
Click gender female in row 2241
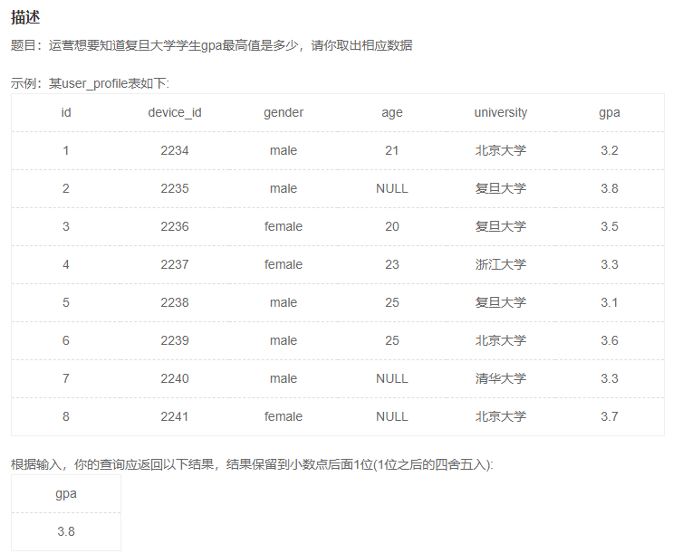pos(284,416)
